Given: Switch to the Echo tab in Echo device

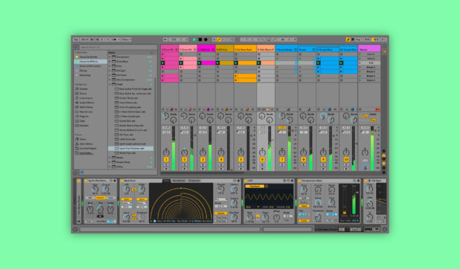Looking at the screenshot, I should [167, 181].
